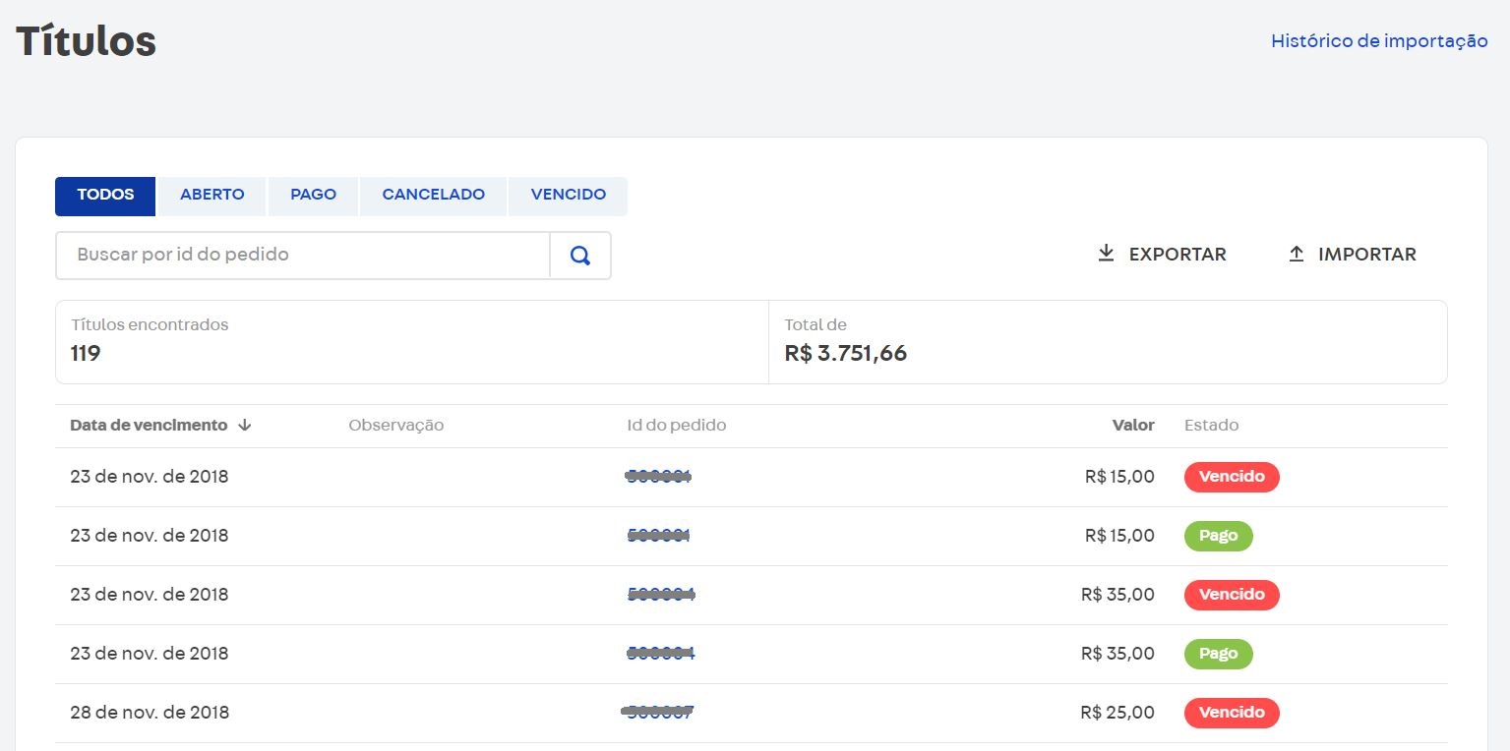Image resolution: width=1510 pixels, height=751 pixels.
Task: Click the search magnifier icon
Action: tap(580, 255)
